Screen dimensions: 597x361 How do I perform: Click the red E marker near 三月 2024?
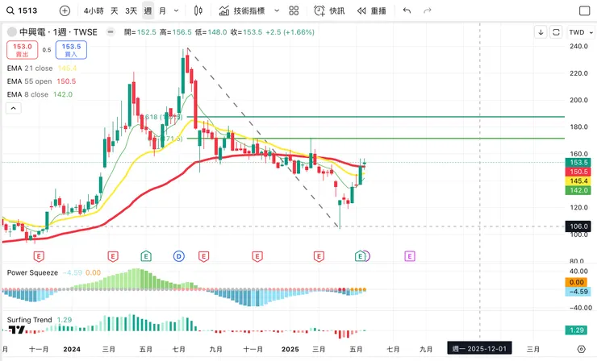click(x=113, y=256)
